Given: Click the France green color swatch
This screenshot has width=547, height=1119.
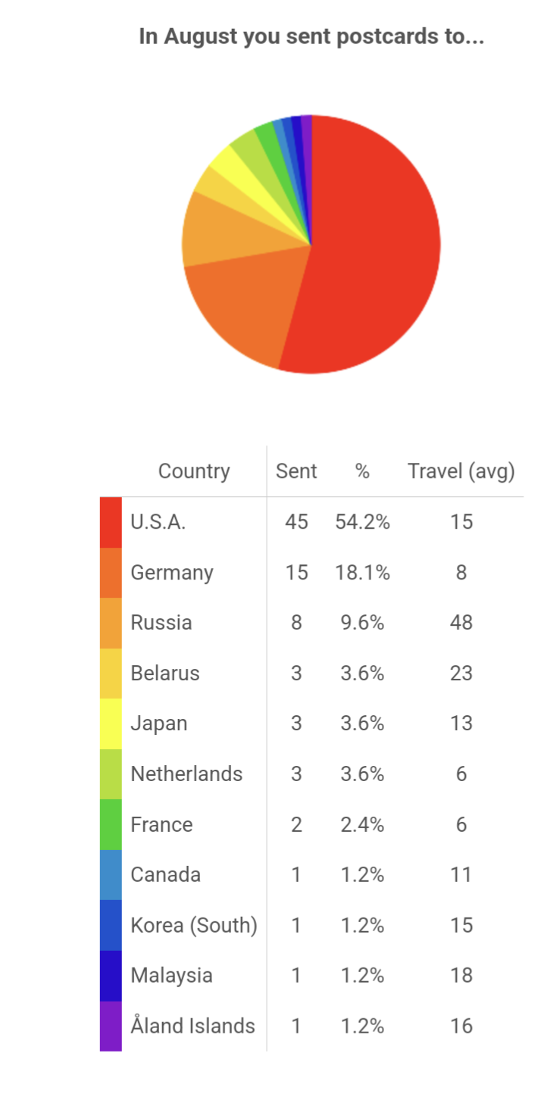Looking at the screenshot, I should [x=111, y=824].
